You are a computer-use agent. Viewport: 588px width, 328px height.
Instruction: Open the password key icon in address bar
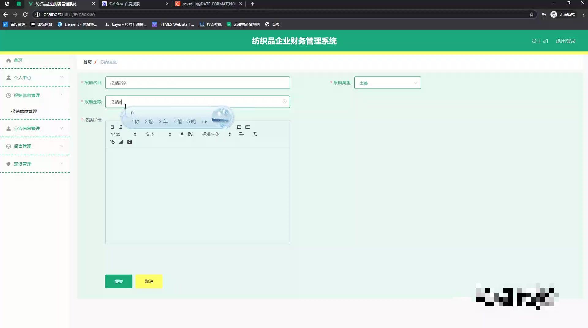544,14
